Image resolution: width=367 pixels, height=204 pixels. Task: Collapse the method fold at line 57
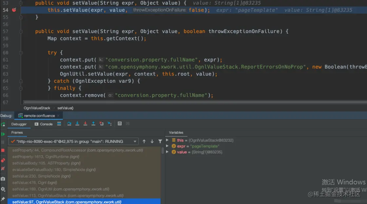pyautogui.click(x=21, y=31)
